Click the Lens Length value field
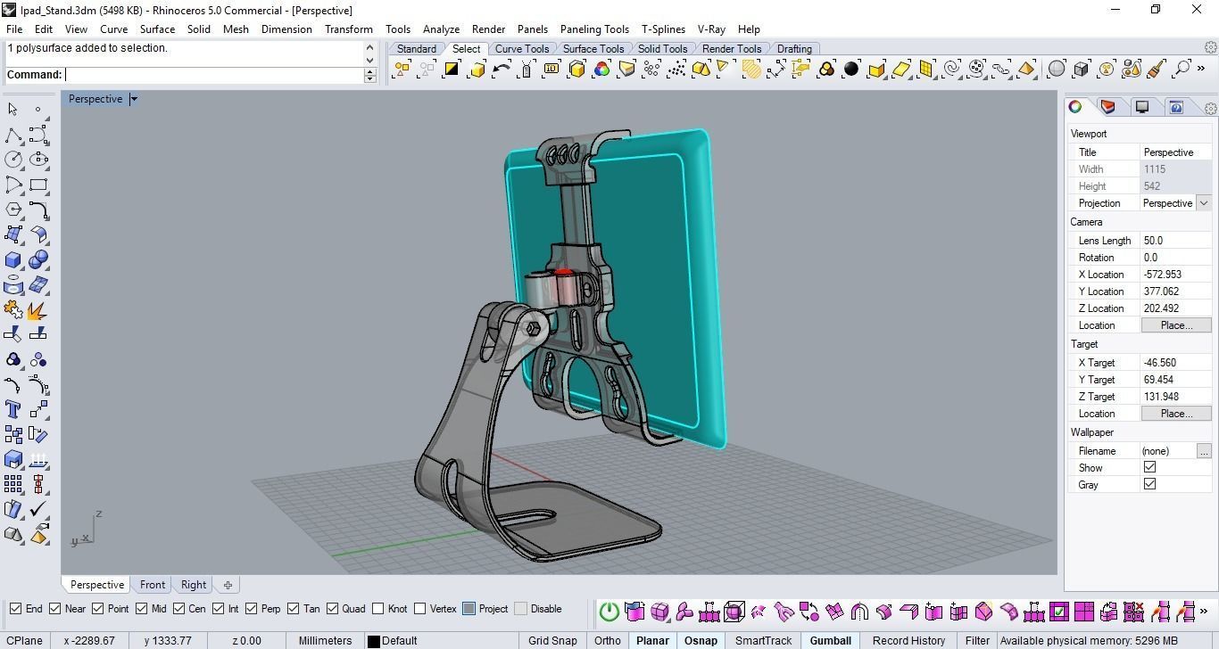This screenshot has height=649, width=1219. click(x=1176, y=241)
